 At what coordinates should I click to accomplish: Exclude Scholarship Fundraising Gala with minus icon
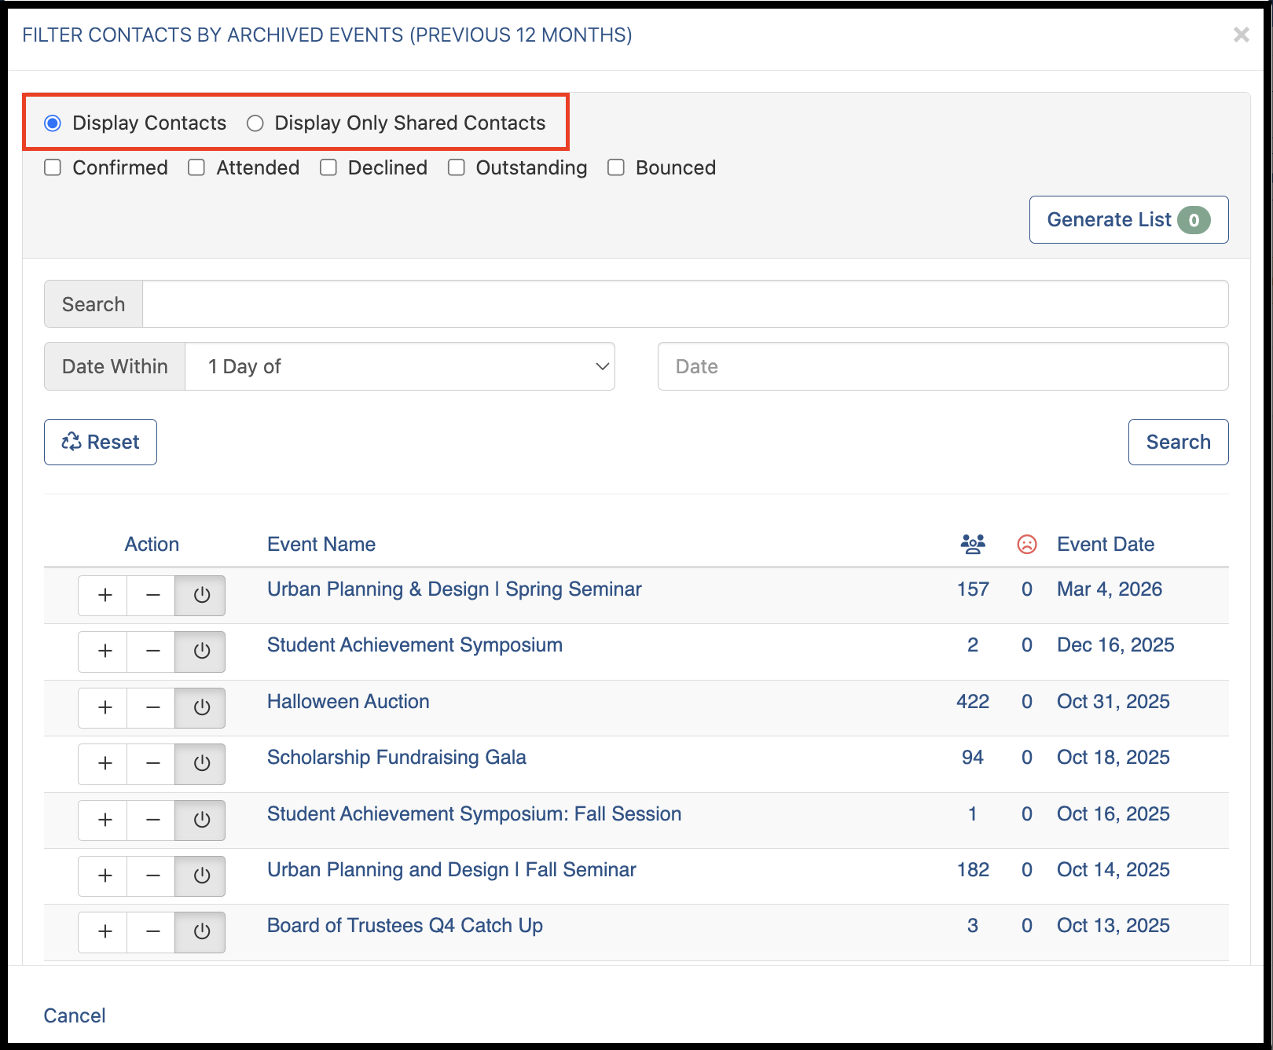[152, 764]
